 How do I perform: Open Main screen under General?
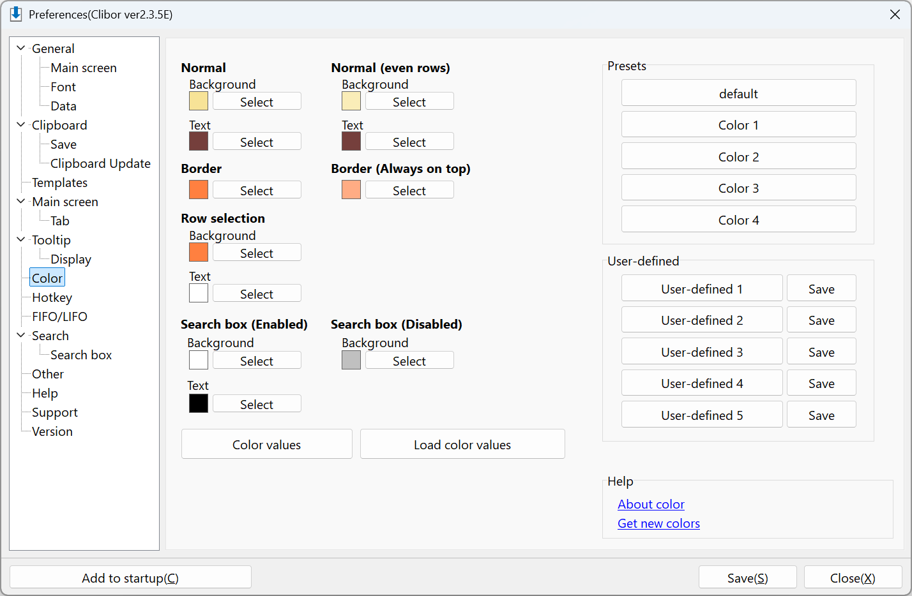pyautogui.click(x=84, y=68)
